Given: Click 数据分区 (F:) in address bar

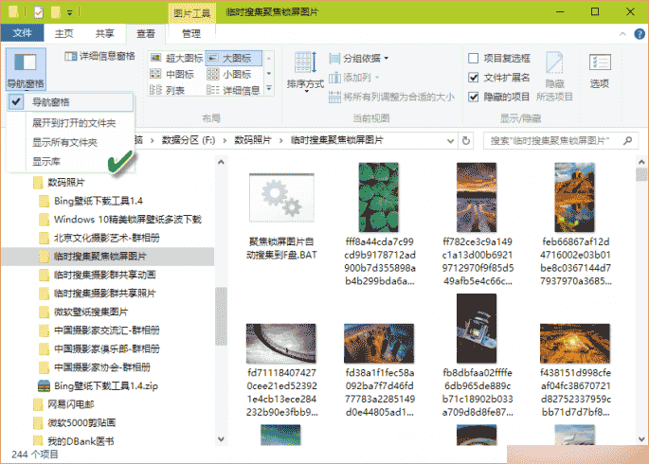Looking at the screenshot, I should coord(189,140).
